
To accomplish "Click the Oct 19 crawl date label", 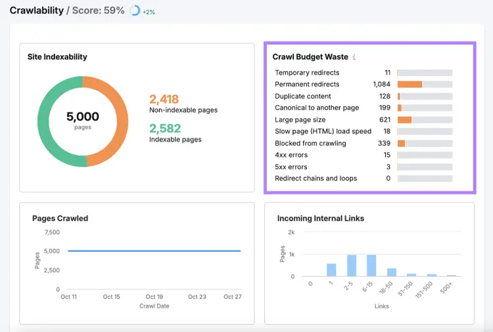I will point(154,297).
